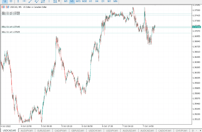Click the current price marker 1.37158
Viewport: 202px width, 132px height.
pyautogui.click(x=197, y=27)
